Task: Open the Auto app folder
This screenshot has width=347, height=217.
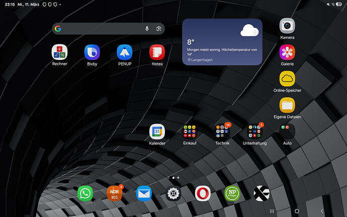Action: [287, 131]
